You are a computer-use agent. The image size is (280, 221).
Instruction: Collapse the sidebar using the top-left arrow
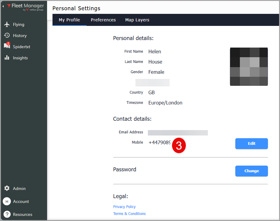3,6
